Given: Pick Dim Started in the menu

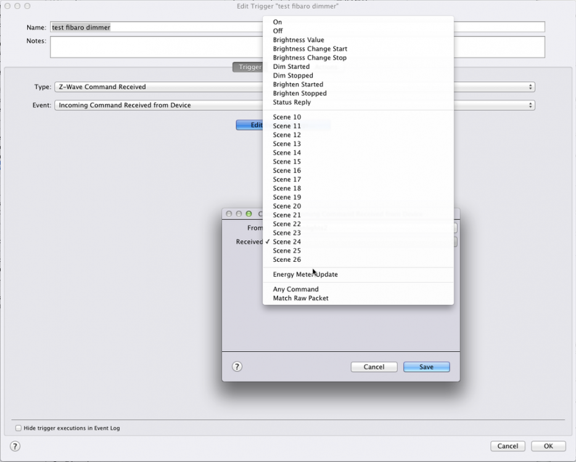Looking at the screenshot, I should coord(291,67).
